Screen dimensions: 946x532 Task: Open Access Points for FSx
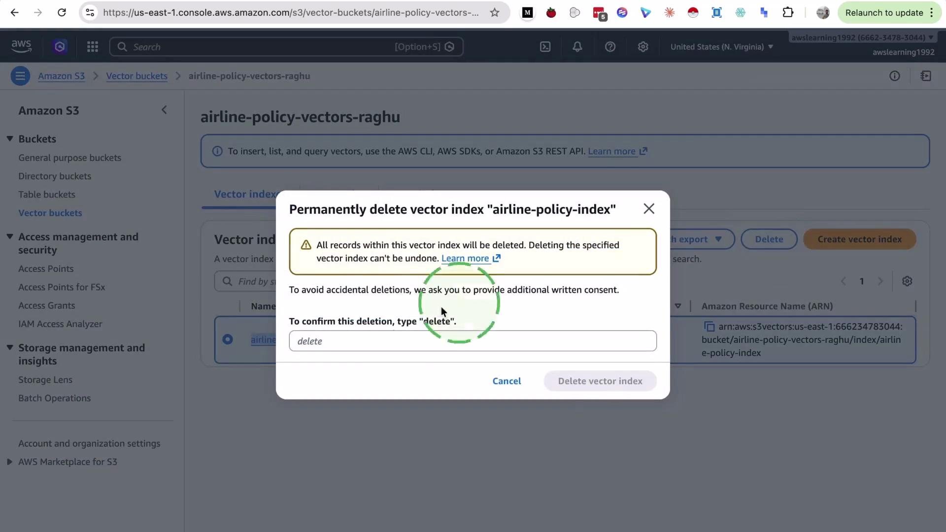point(62,287)
